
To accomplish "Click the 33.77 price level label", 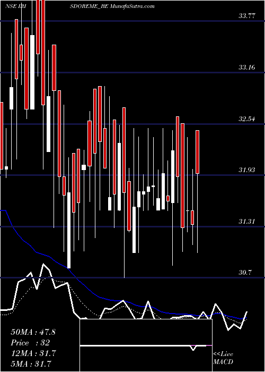I will [x=247, y=16].
